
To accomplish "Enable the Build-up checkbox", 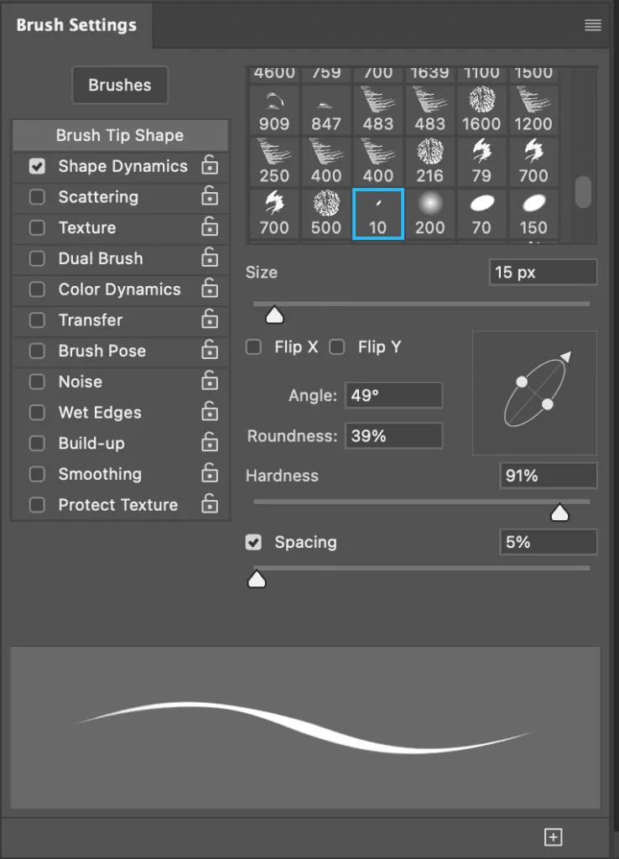I will (37, 443).
